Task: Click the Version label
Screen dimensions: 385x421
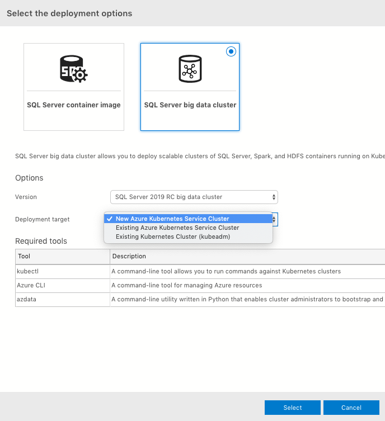Action: coord(26,197)
